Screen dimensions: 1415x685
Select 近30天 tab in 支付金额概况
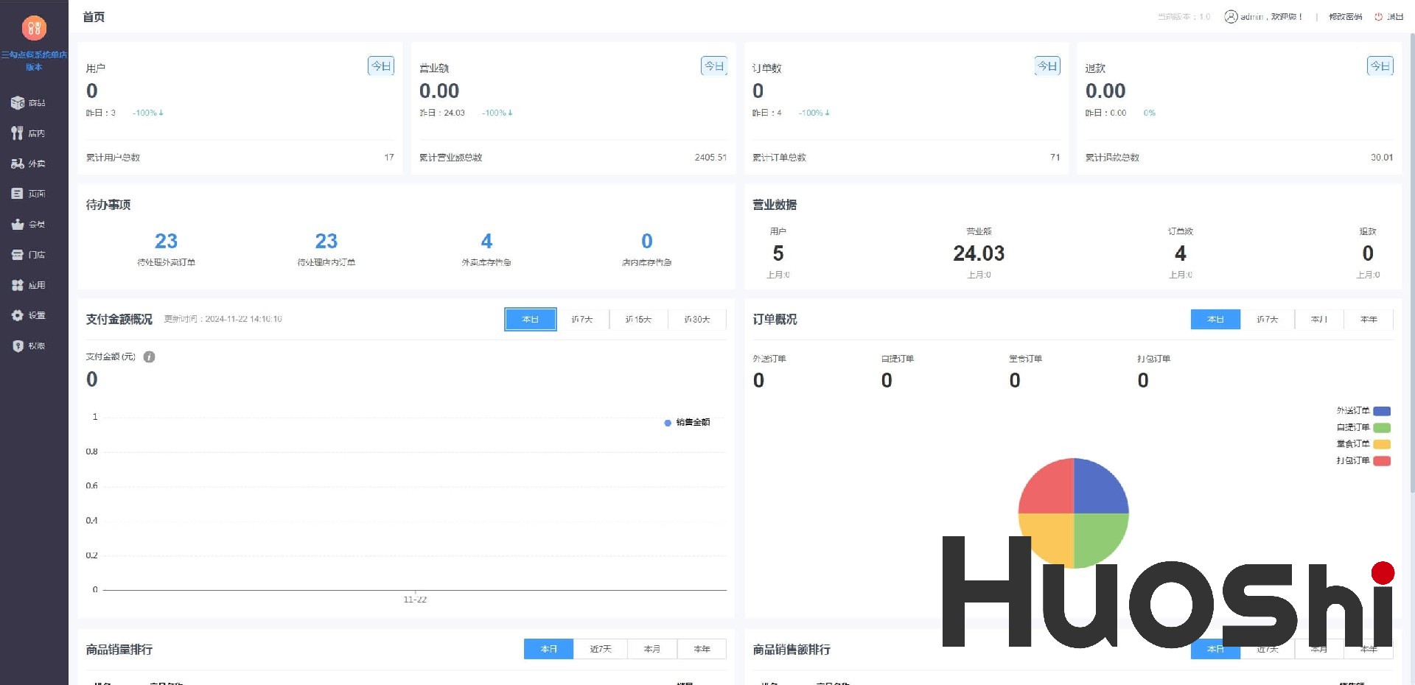coord(697,320)
